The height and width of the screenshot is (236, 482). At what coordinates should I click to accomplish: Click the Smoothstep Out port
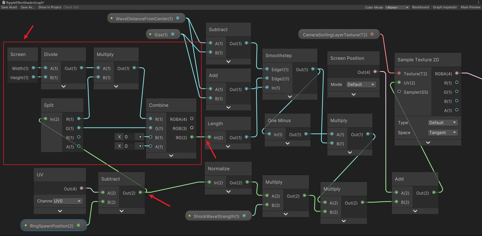(x=313, y=69)
